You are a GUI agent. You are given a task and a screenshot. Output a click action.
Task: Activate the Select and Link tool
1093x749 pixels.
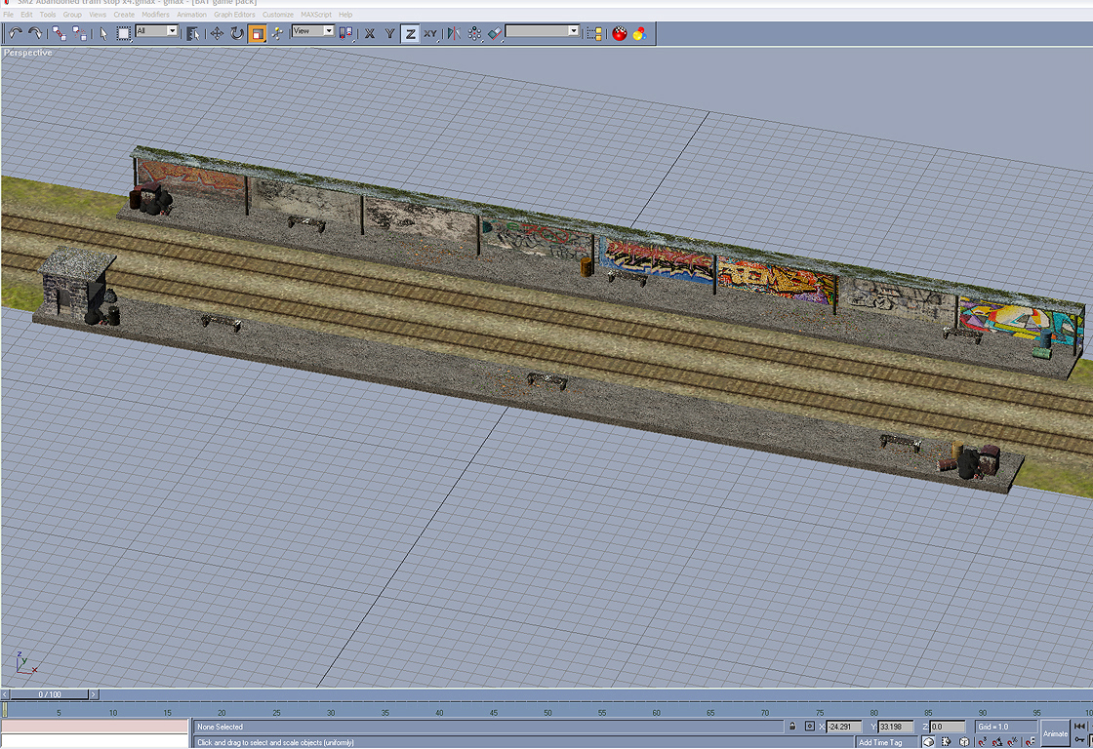coord(60,33)
